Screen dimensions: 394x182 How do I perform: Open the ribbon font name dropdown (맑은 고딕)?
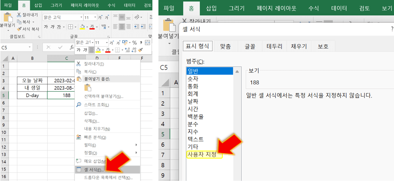point(81,18)
